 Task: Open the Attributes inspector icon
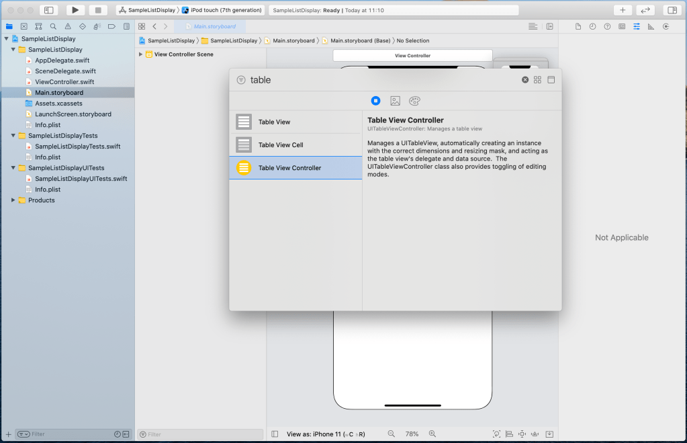(636, 26)
